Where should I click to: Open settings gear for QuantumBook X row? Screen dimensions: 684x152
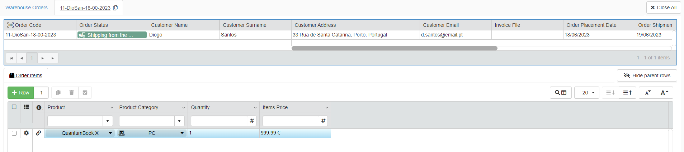click(x=26, y=133)
